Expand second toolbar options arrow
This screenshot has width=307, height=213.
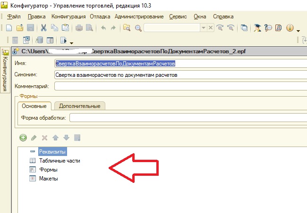coord(71,43)
